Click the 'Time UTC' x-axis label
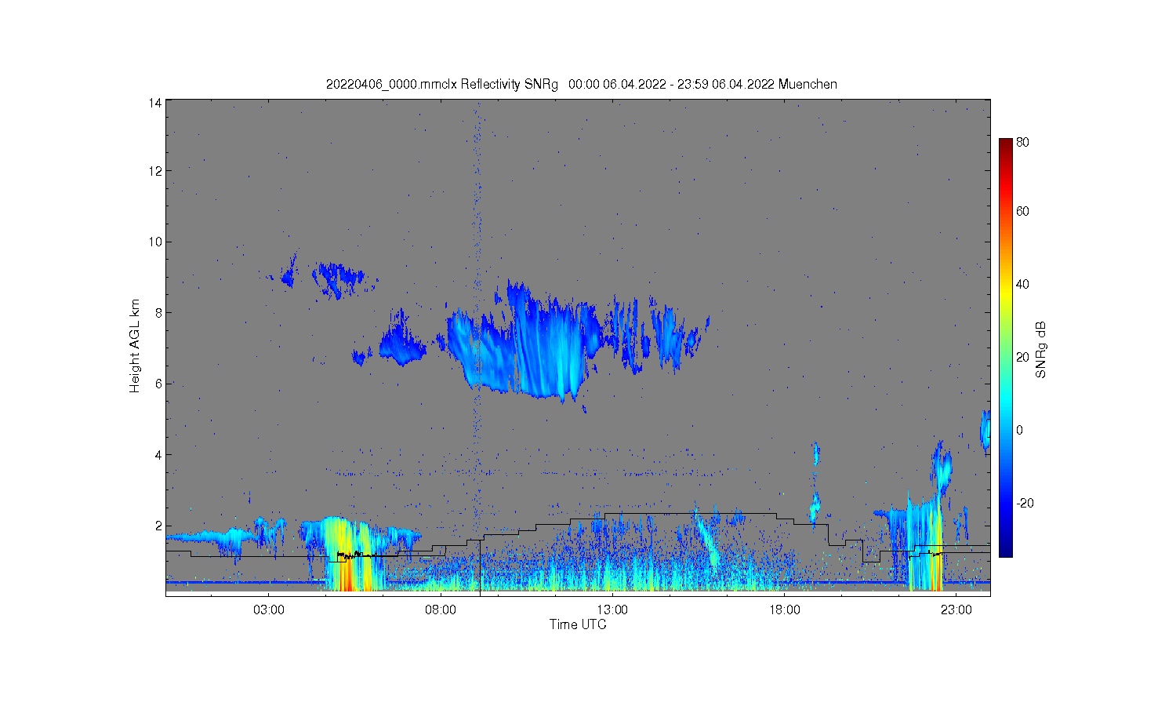 pos(578,625)
